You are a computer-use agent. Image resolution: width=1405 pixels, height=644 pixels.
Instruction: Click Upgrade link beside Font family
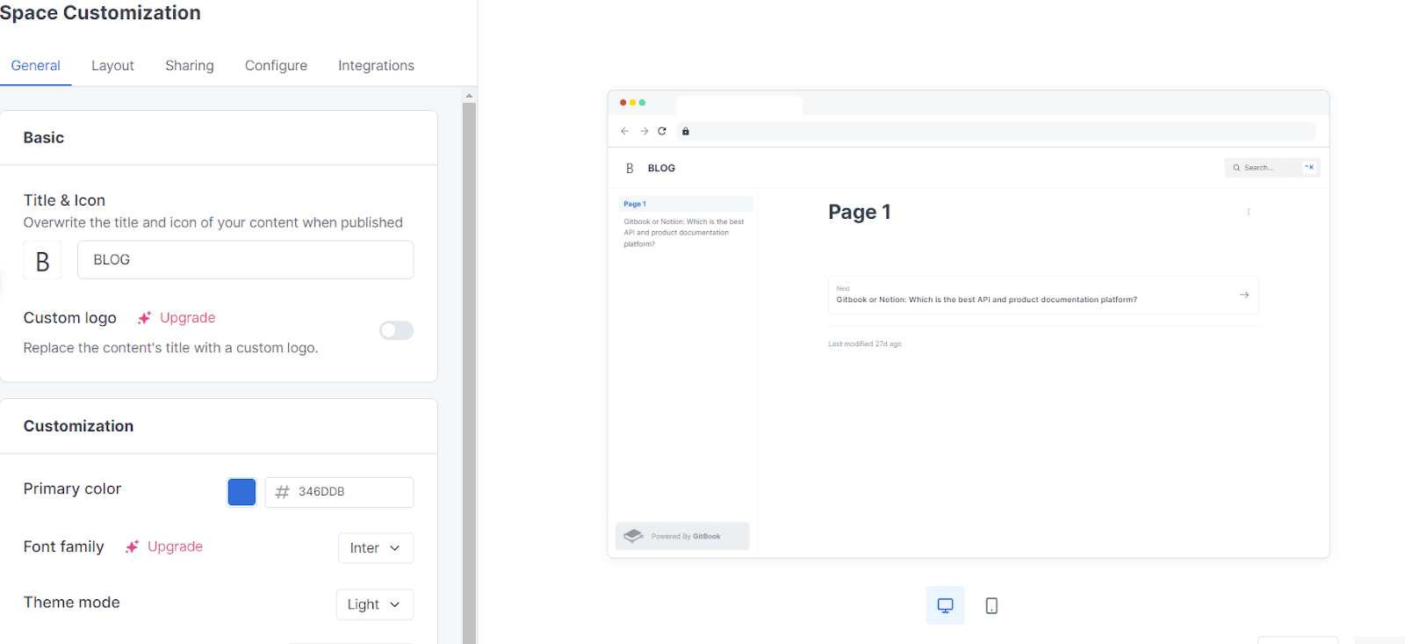pos(175,546)
